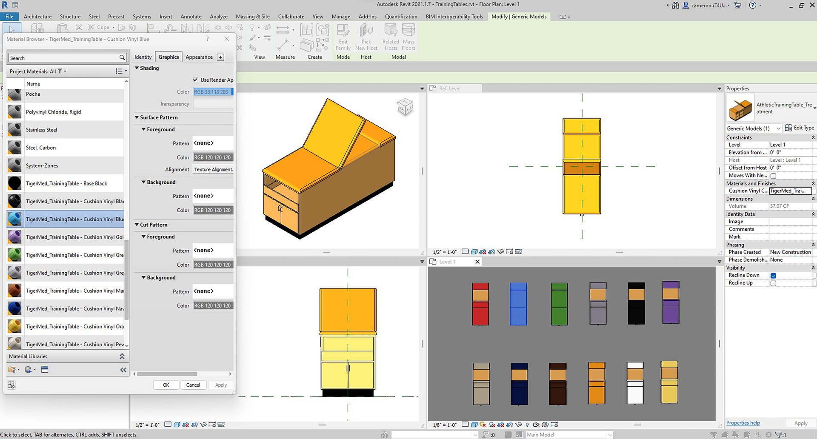
Task: Open material list view options dropdown
Action: click(x=121, y=71)
